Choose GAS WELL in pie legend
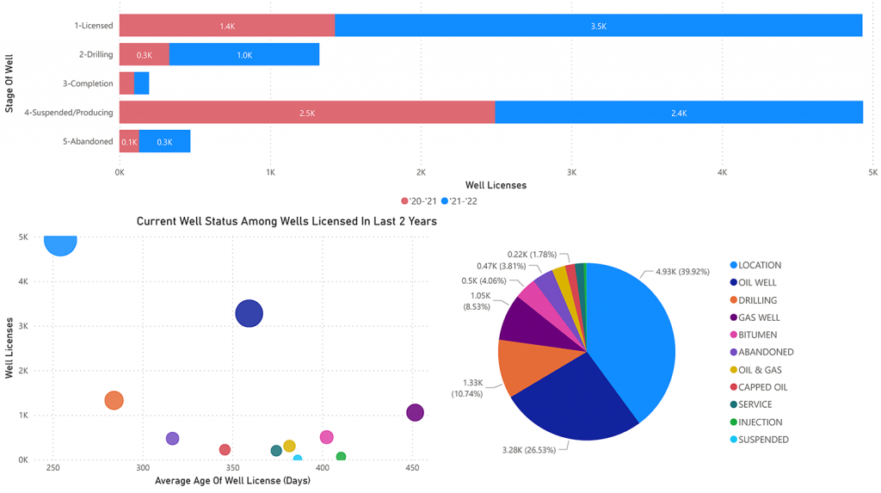This screenshot has height=493, width=881. [x=755, y=317]
